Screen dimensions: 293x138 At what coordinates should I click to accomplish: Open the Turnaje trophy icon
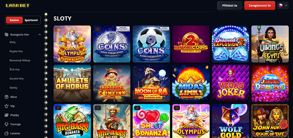pos(6,124)
